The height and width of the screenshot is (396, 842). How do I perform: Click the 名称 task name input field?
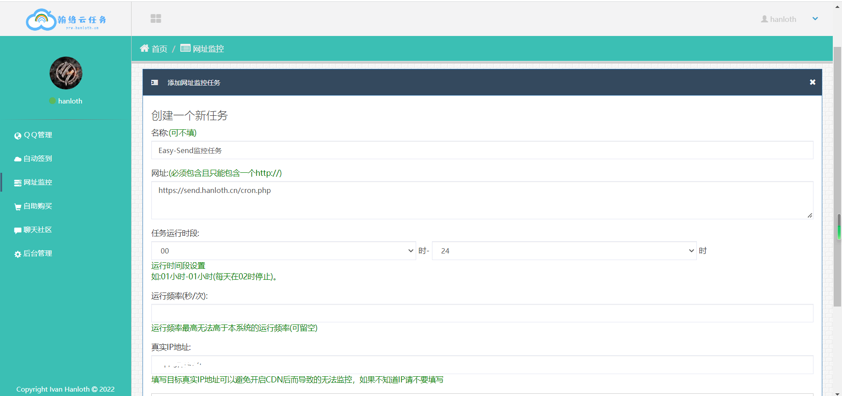[482, 150]
